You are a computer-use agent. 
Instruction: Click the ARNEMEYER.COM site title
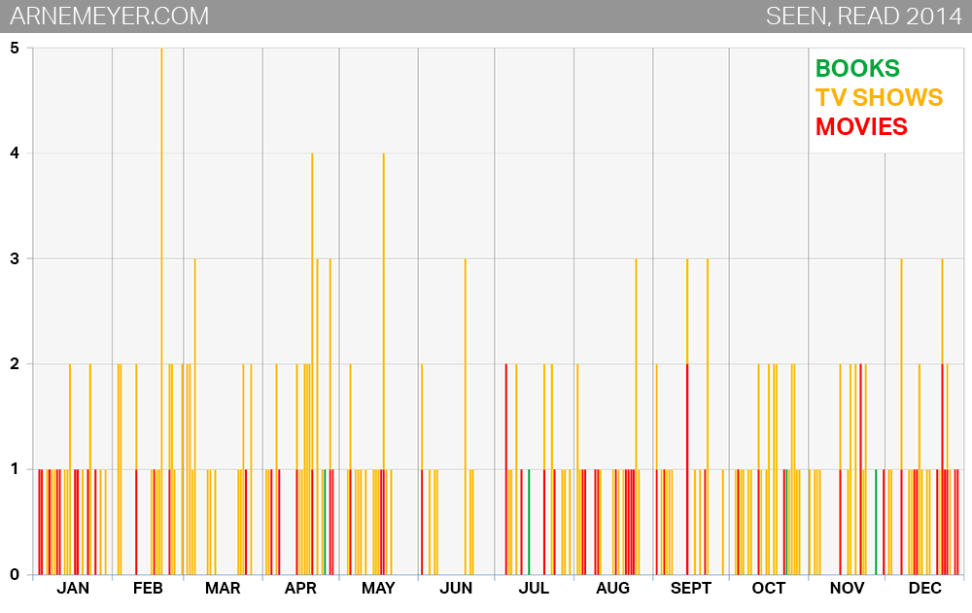coord(110,17)
